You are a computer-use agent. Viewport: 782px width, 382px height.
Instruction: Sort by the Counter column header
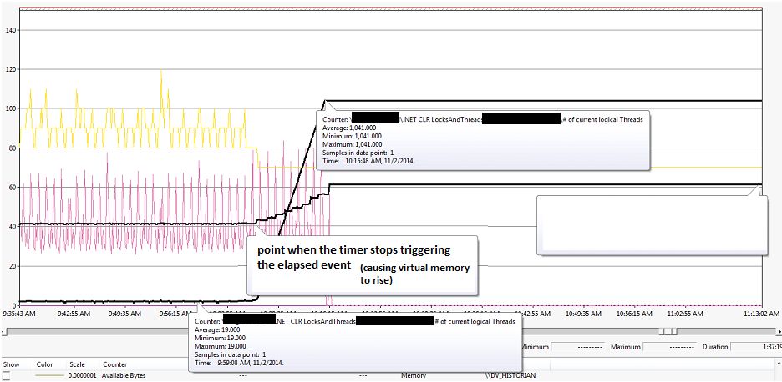(x=114, y=364)
